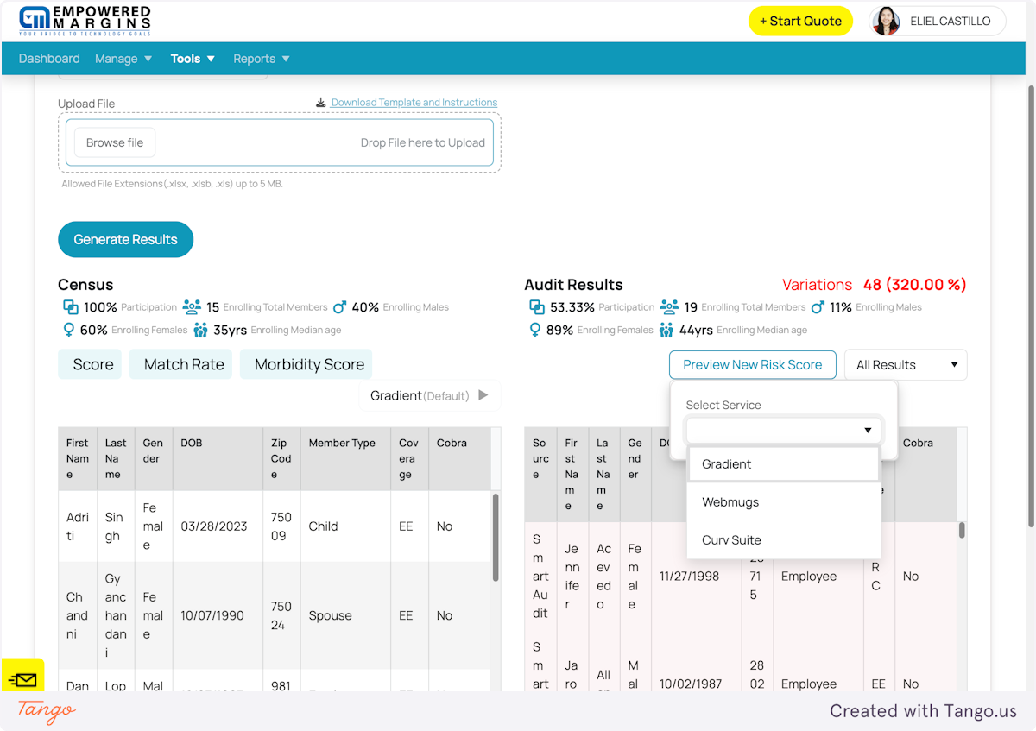
Task: Expand the Reports menu
Action: (262, 59)
